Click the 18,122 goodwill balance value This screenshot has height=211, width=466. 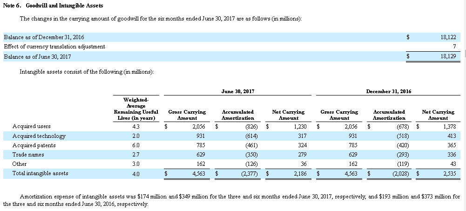click(x=448, y=37)
